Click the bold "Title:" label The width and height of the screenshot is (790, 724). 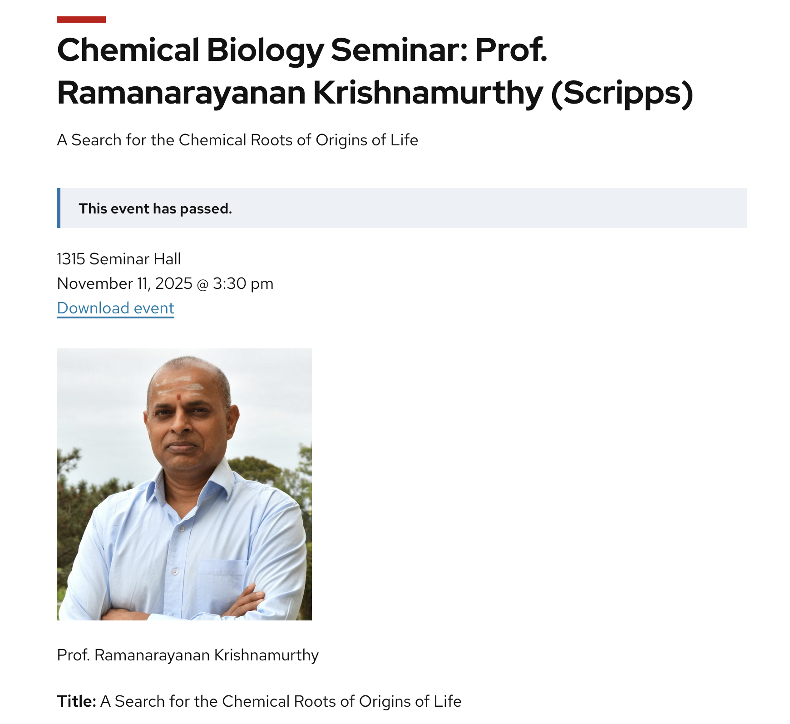(x=76, y=701)
